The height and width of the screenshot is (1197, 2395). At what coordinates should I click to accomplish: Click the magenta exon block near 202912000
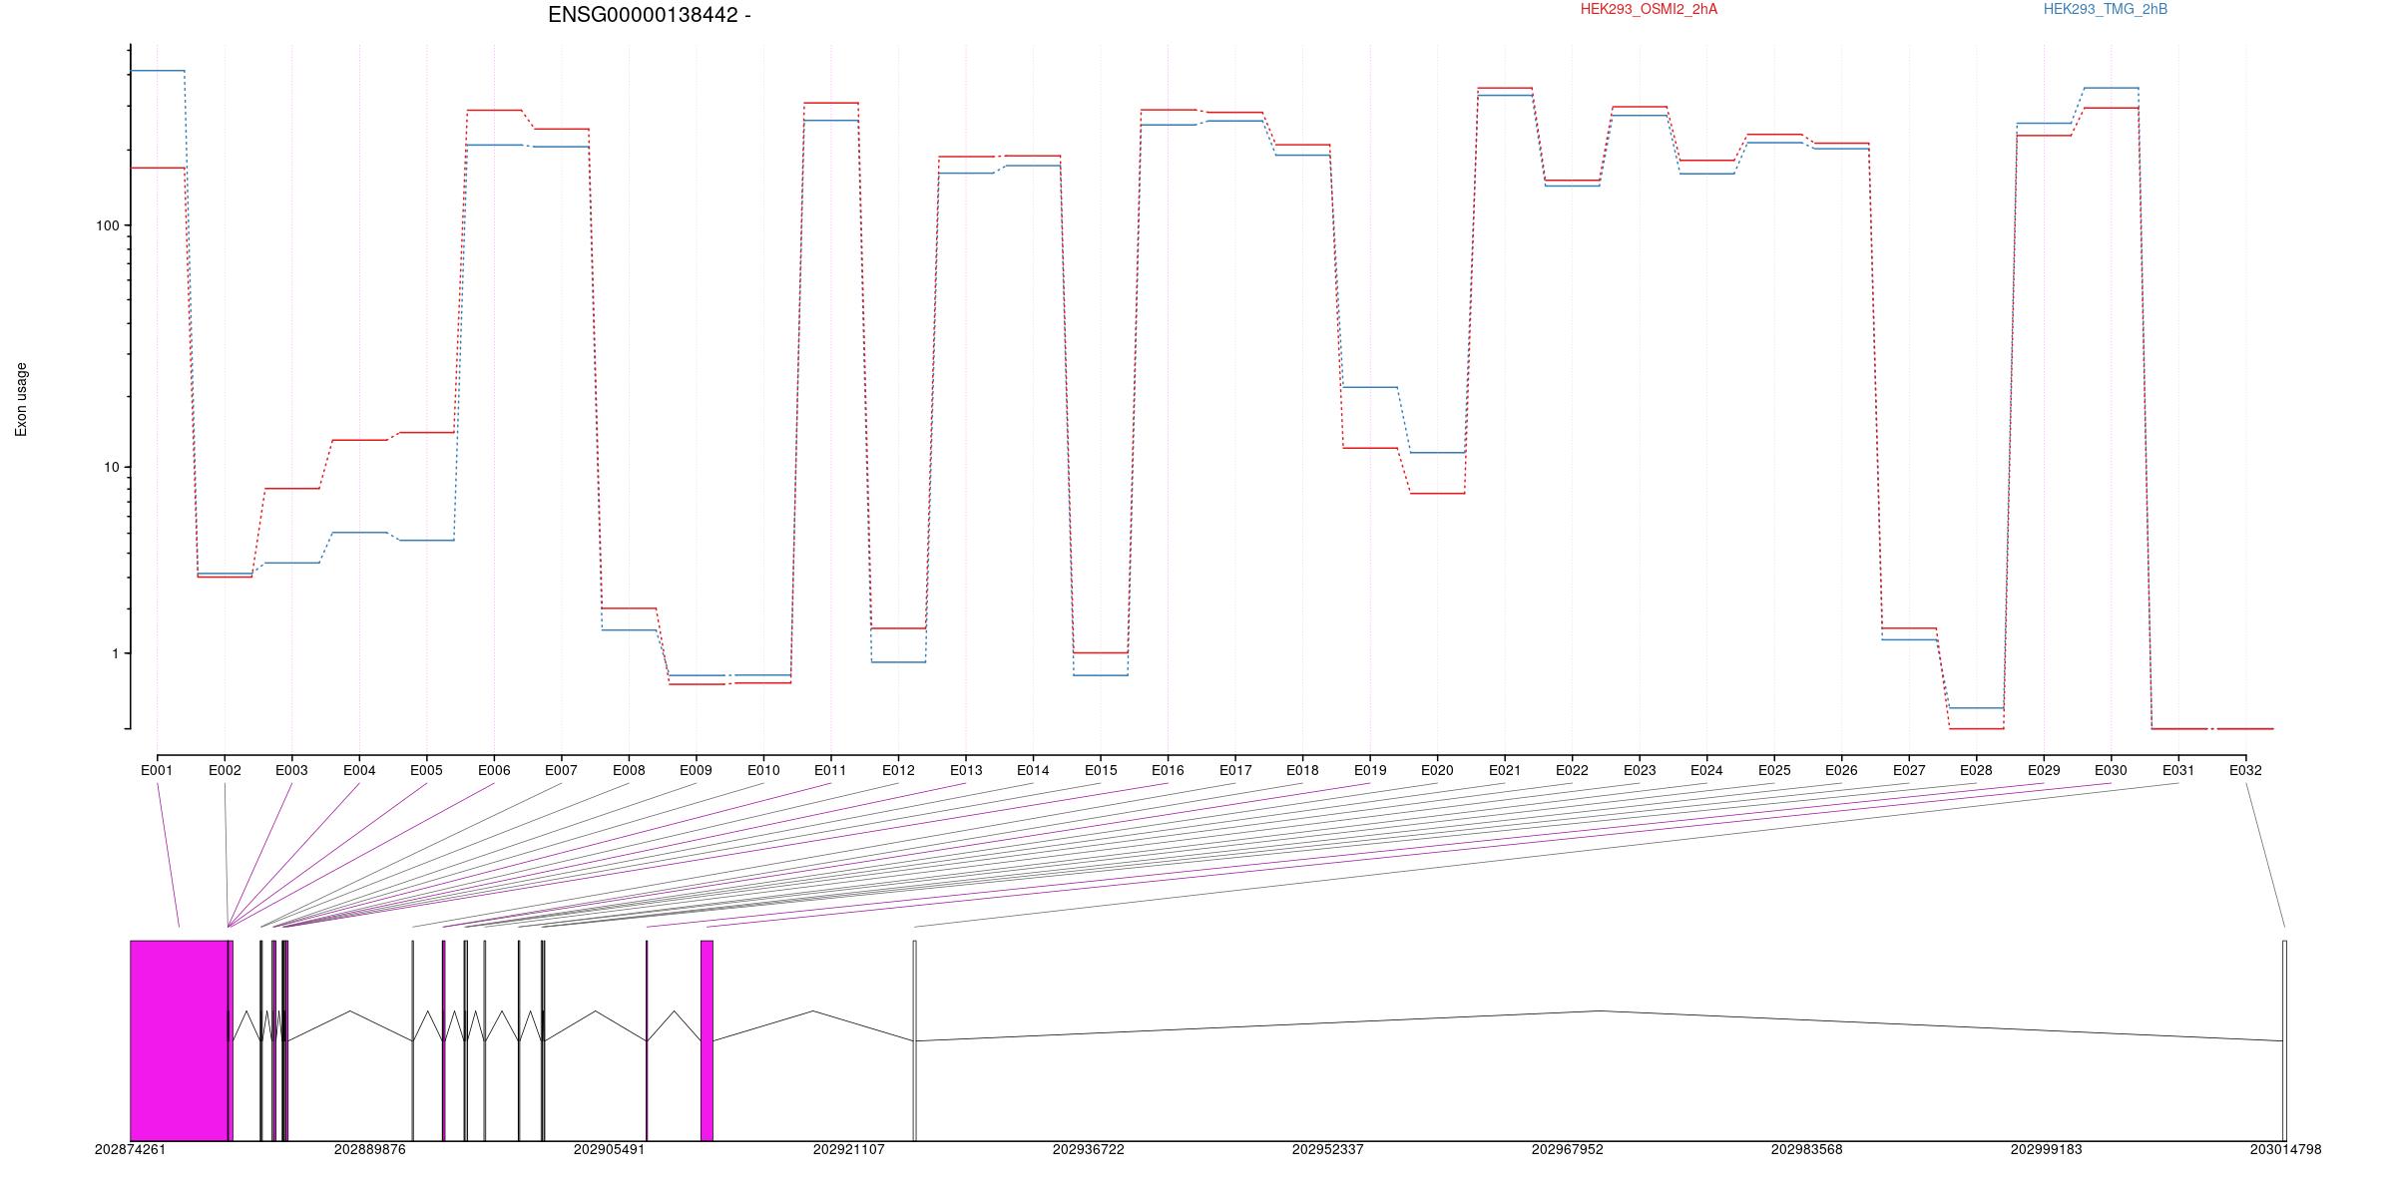[707, 1040]
